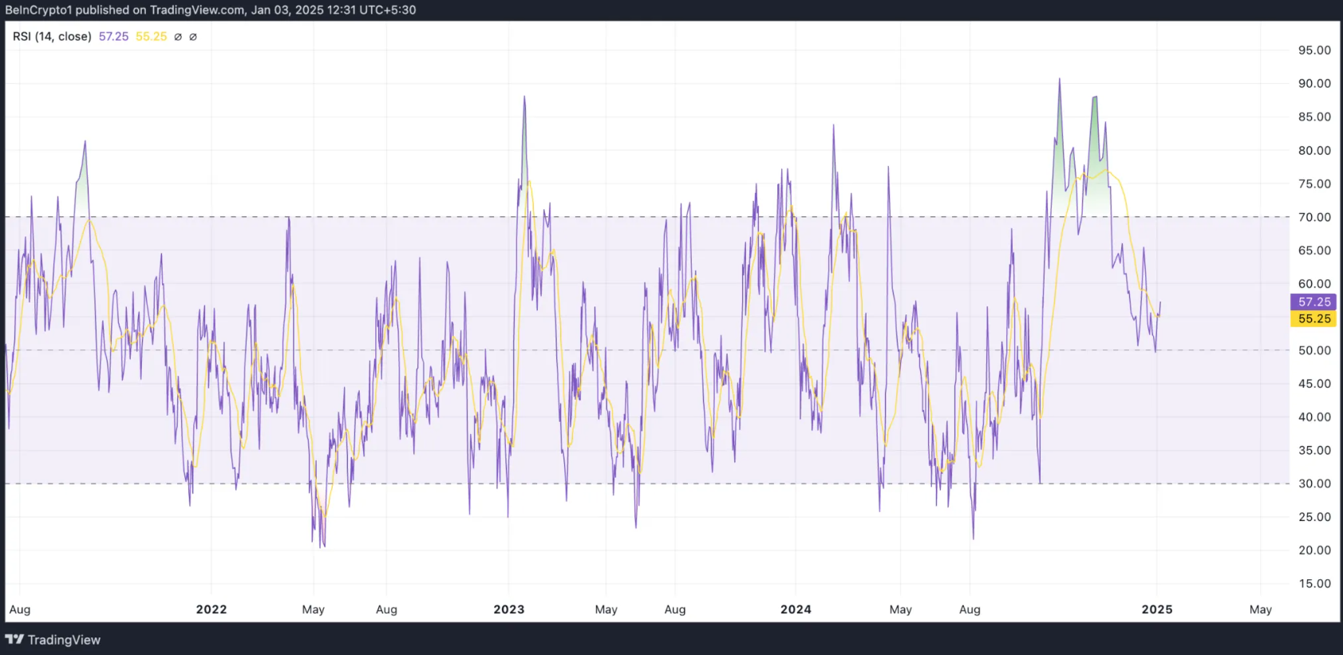The width and height of the screenshot is (1343, 655).
Task: Click the 90.00 axis label
Action: click(x=1314, y=84)
